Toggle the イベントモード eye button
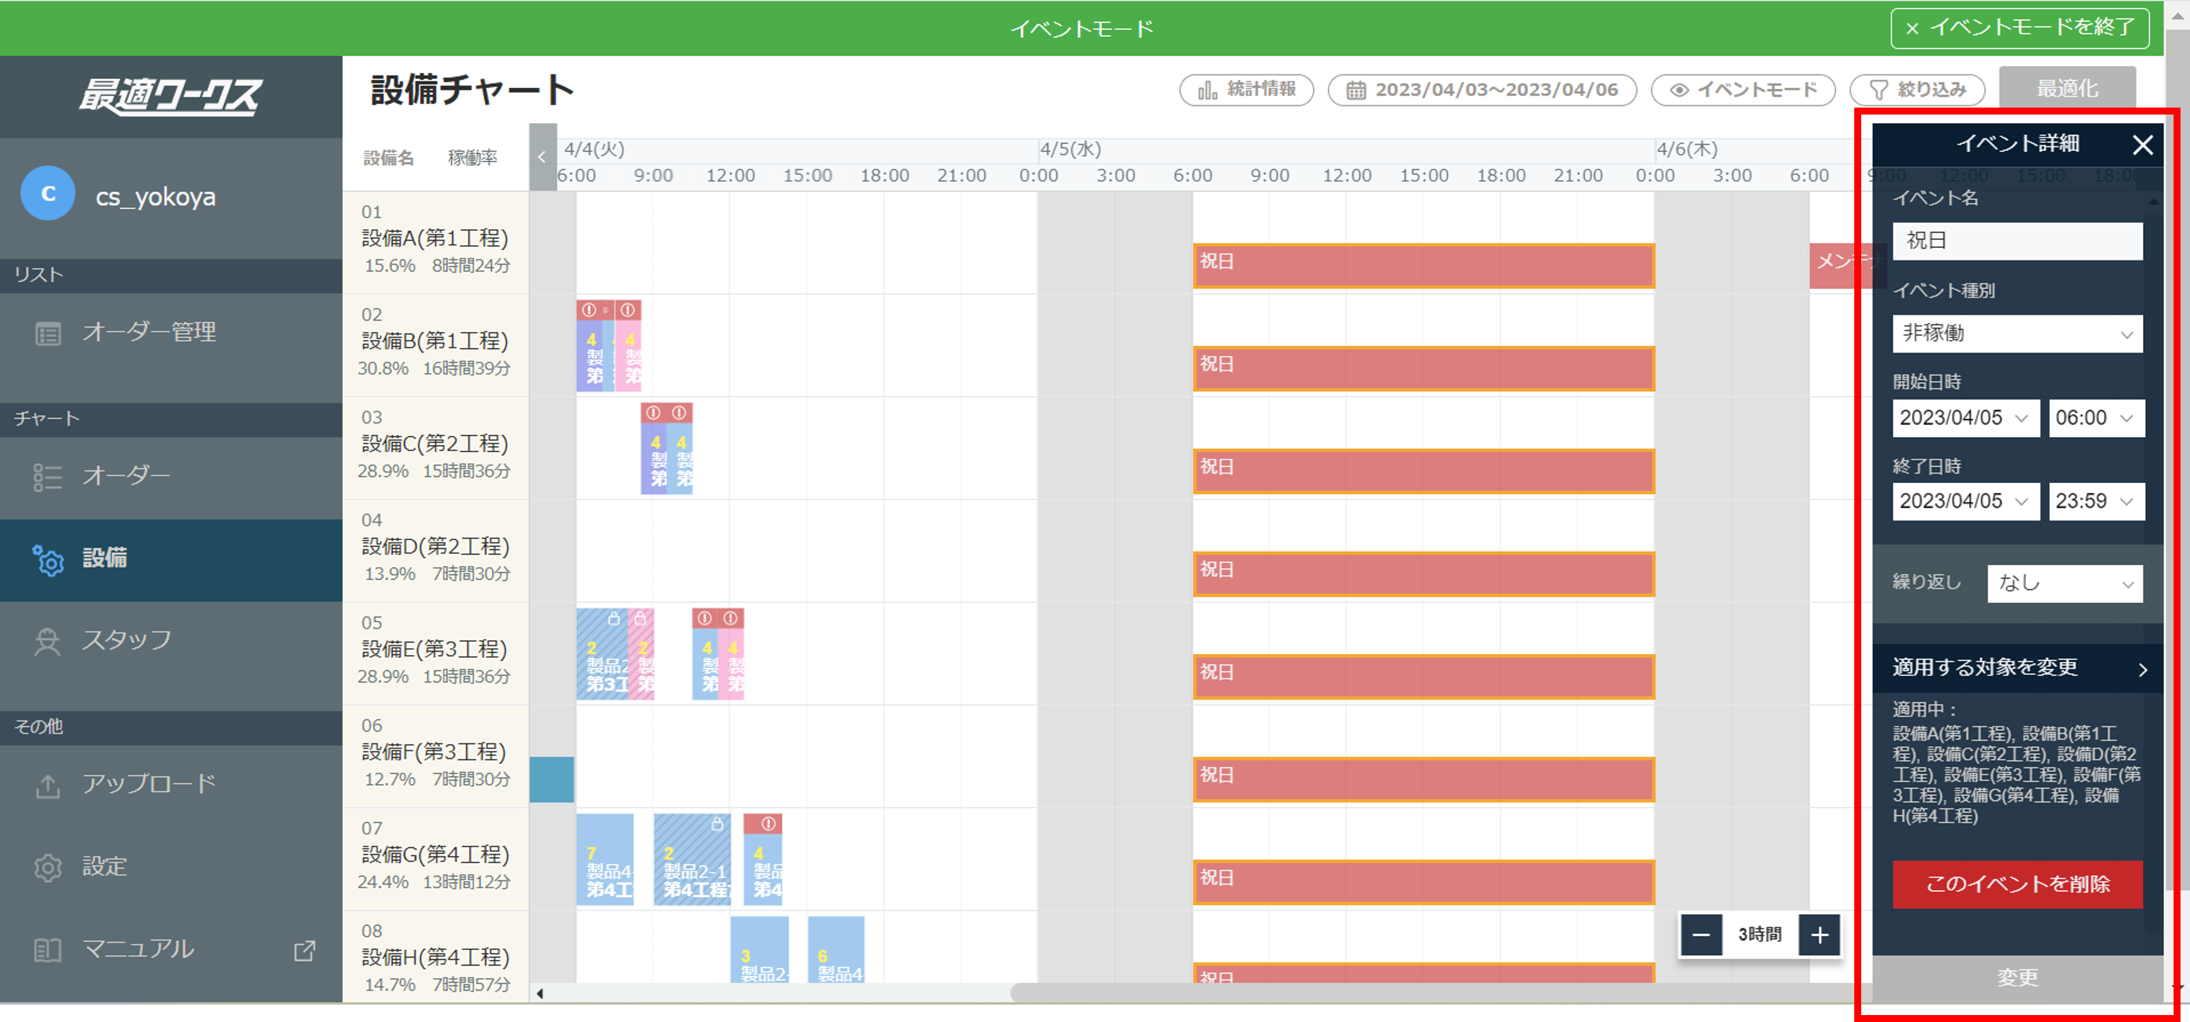2190x1022 pixels. 1743,89
